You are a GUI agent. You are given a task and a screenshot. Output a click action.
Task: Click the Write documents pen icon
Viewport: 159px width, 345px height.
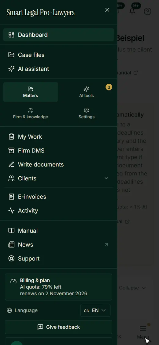[11, 164]
